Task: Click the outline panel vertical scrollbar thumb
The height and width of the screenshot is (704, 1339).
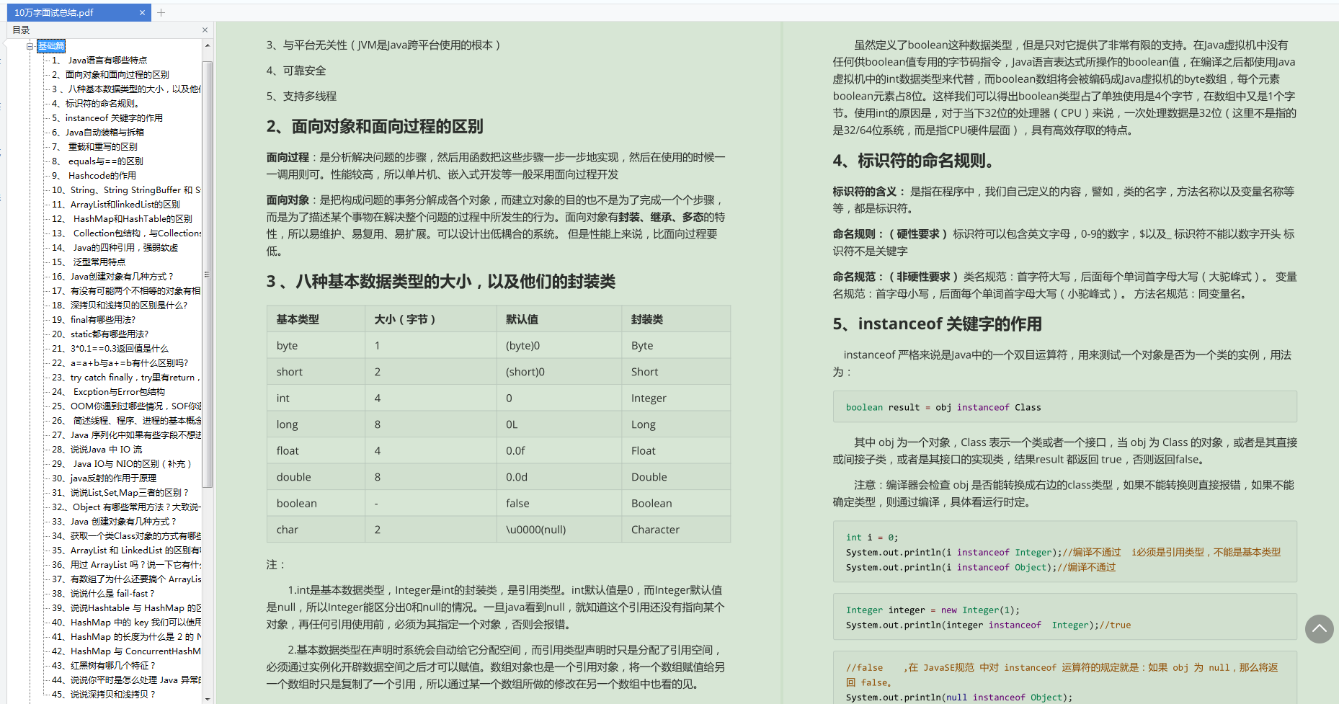Action: point(208,274)
